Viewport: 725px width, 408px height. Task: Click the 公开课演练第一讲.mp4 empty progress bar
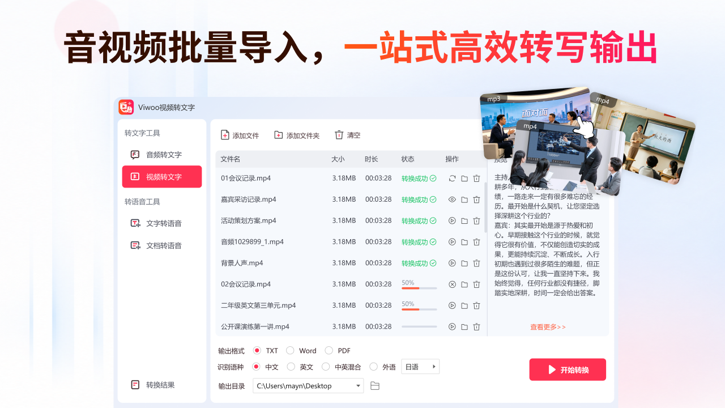point(419,327)
